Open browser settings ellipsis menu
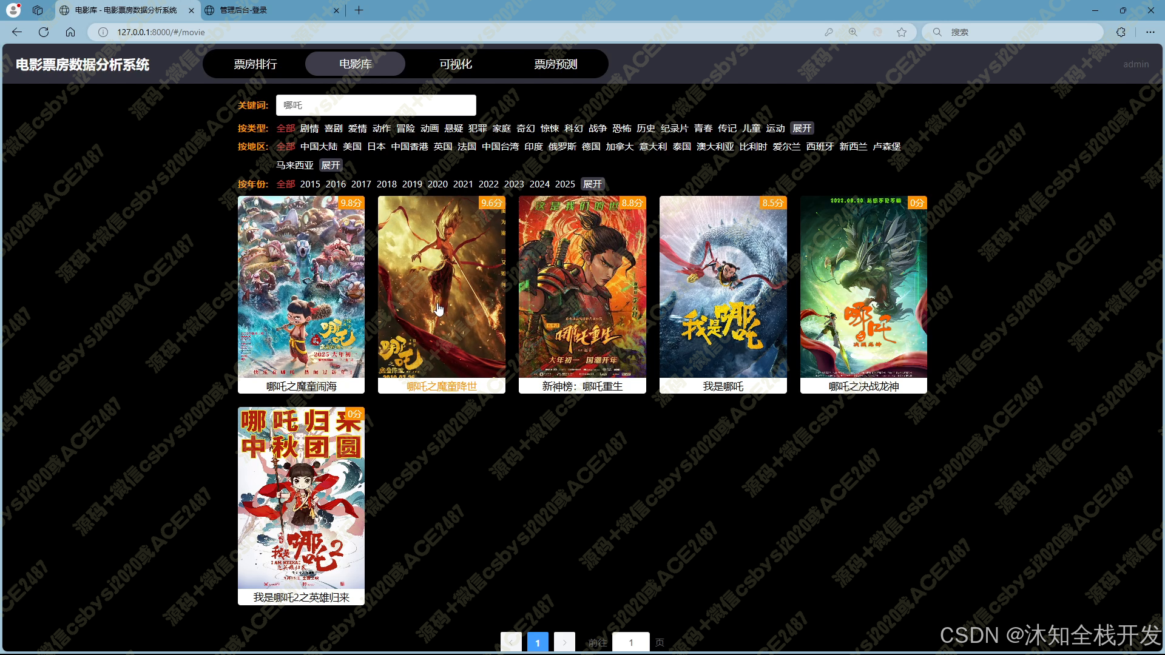This screenshot has width=1165, height=655. click(1150, 32)
